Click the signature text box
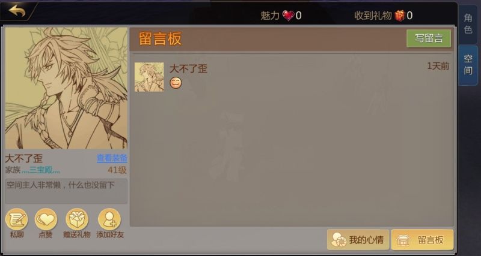Screen dimensions: 481x256 (x=66, y=191)
